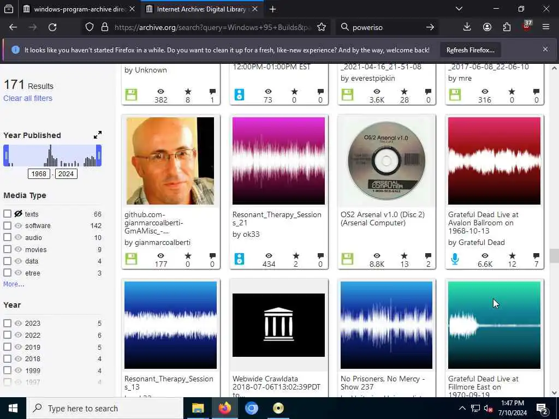Click the tracking protection shield icon
Viewport: 559px width, 419px height.
tap(90, 27)
